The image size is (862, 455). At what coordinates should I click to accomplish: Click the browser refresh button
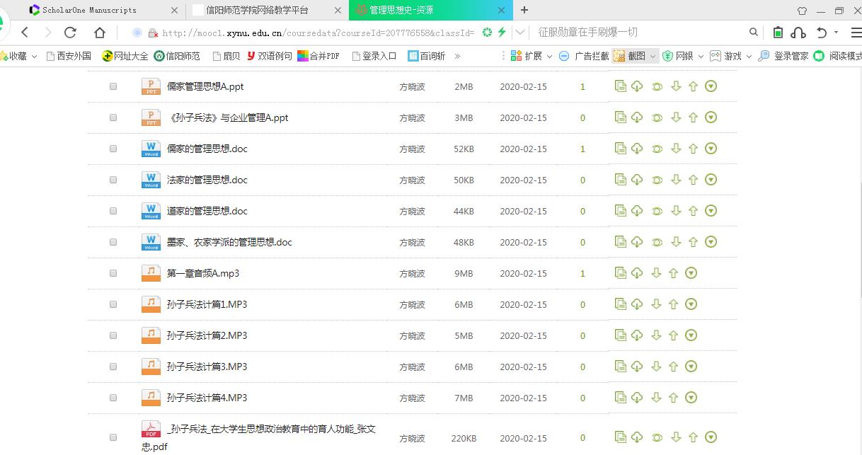pos(70,31)
